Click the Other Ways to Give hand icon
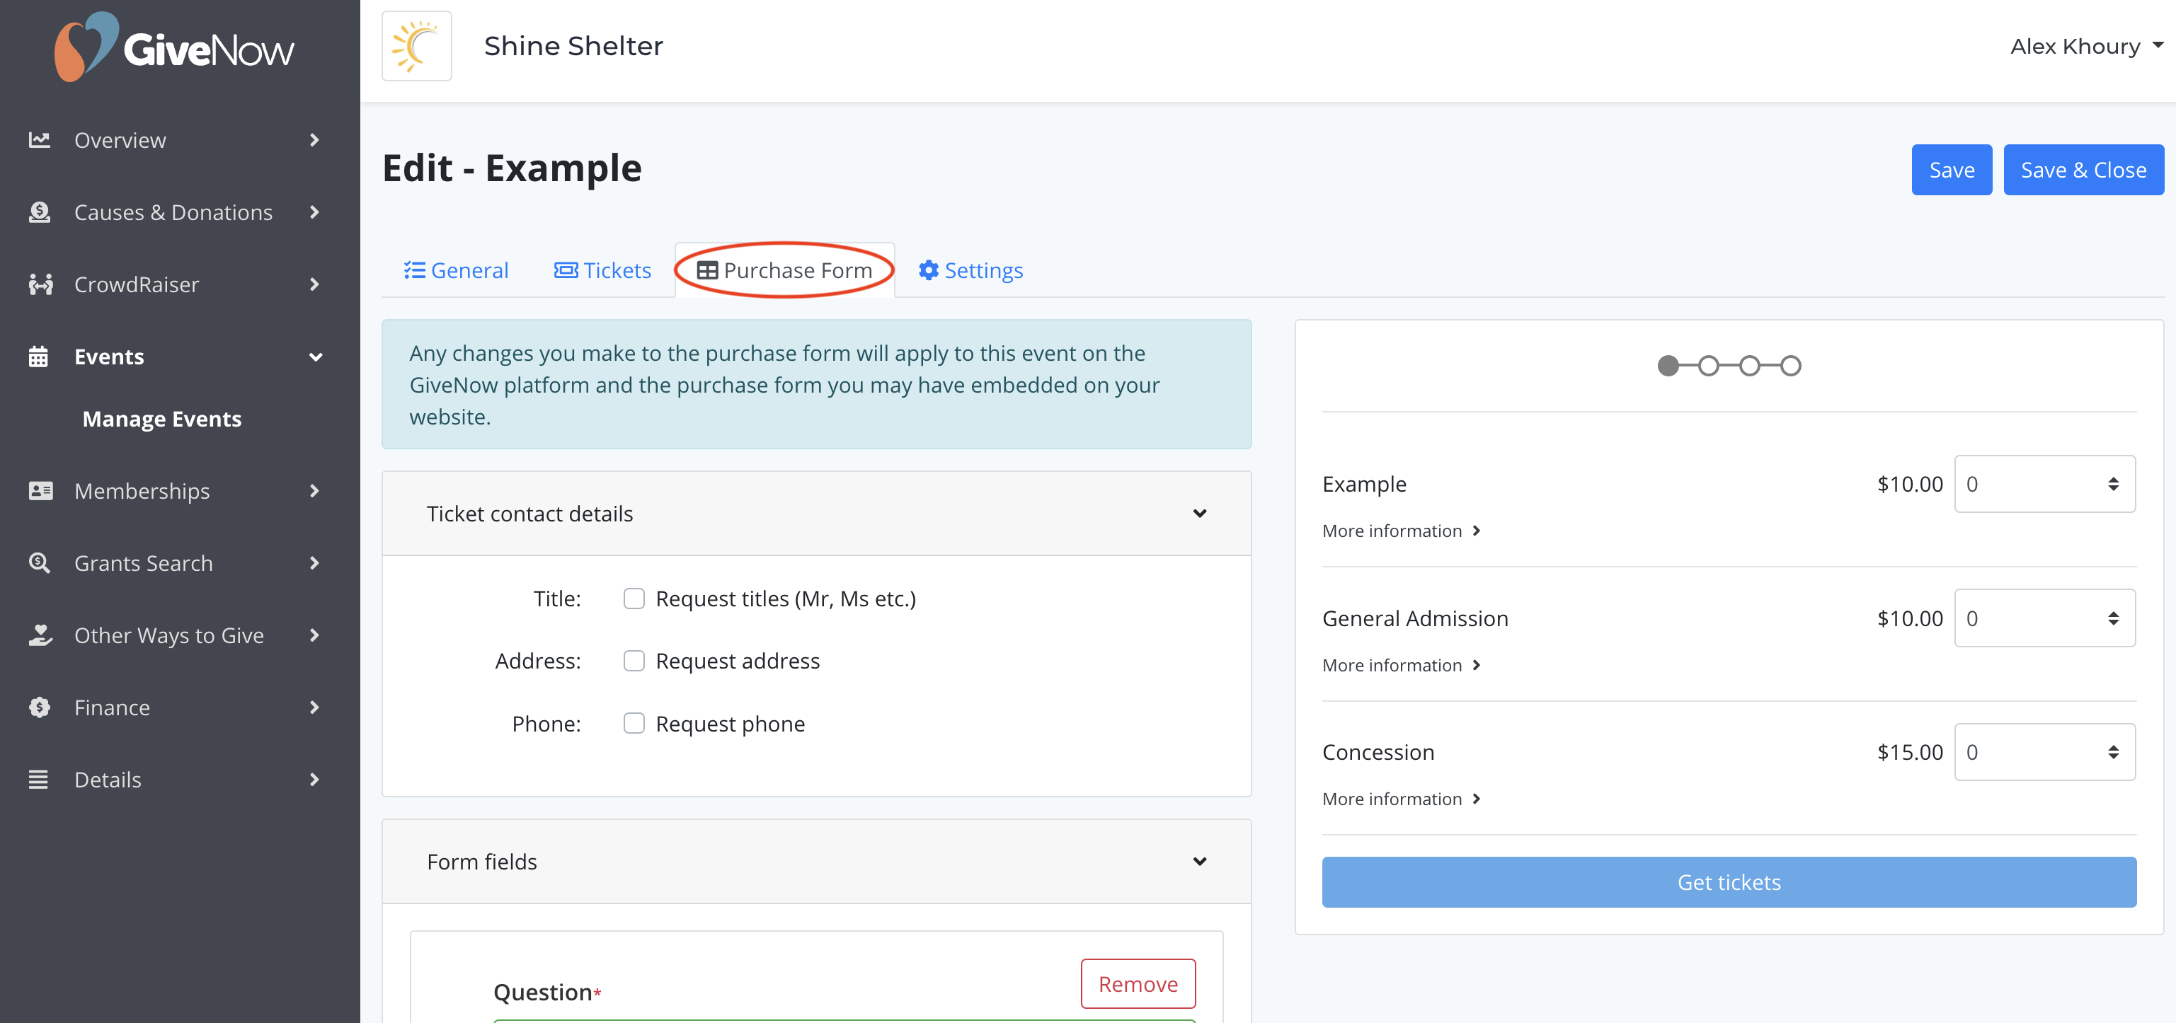This screenshot has width=2176, height=1023. 40,635
